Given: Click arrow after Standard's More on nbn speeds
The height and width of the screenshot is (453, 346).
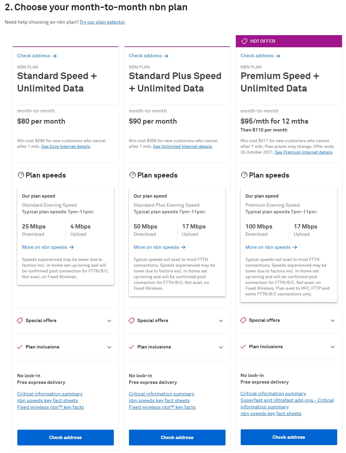Looking at the screenshot, I should [72, 247].
